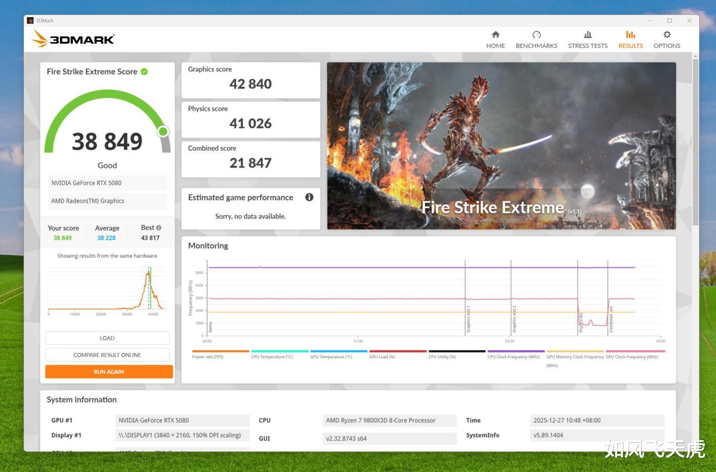This screenshot has height=472, width=716.
Task: Click the score distribution histogram
Action: [x=107, y=290]
